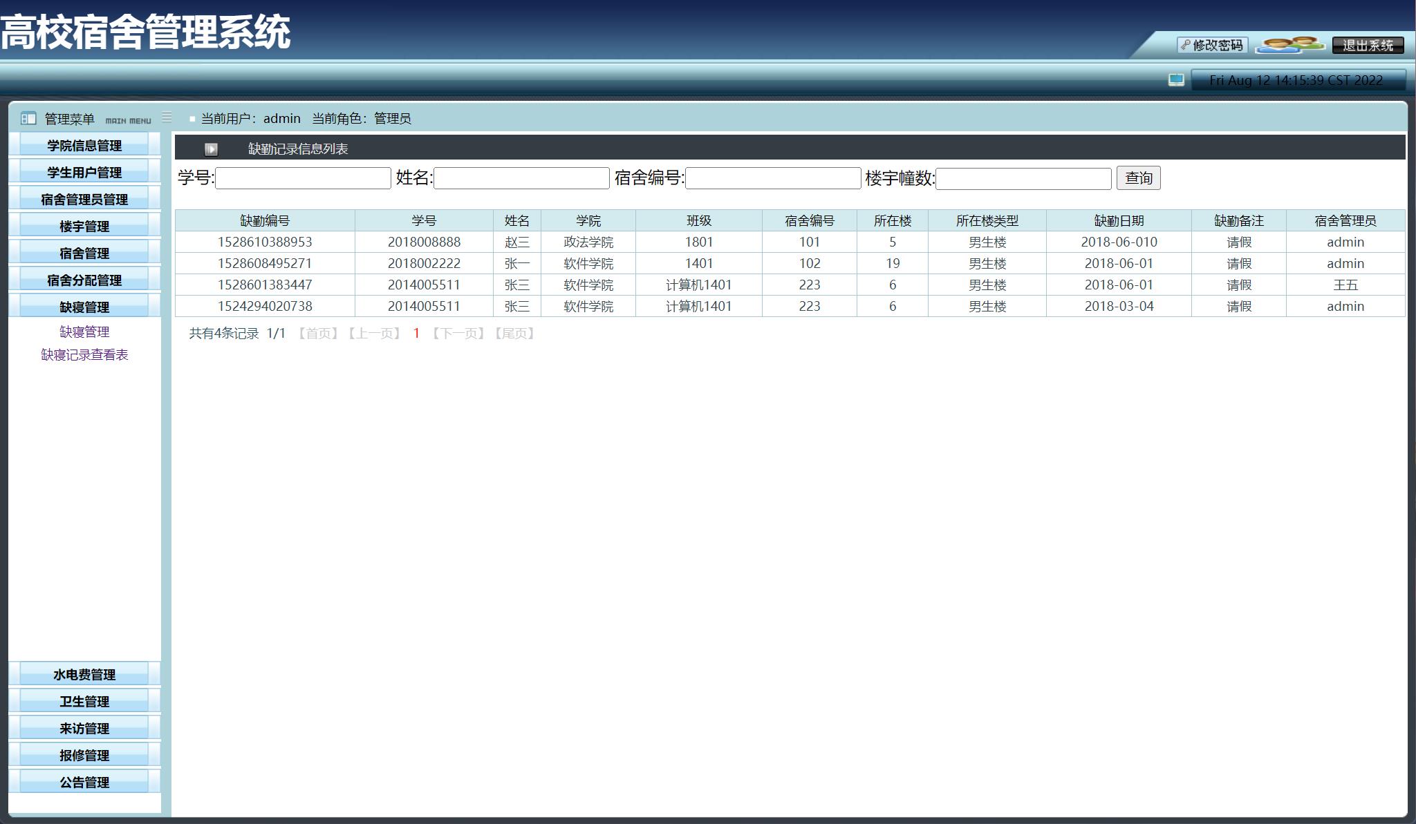Go to 下一页 in pagination
This screenshot has height=824, width=1416.
coord(458,334)
